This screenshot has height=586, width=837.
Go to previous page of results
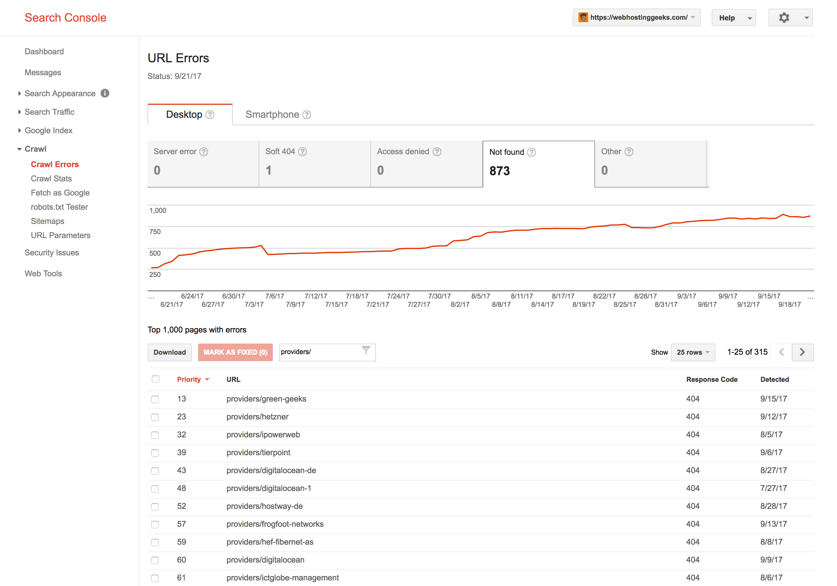pyautogui.click(x=781, y=352)
